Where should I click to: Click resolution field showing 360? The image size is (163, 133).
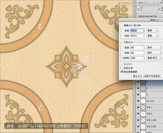pyautogui.click(x=137, y=58)
